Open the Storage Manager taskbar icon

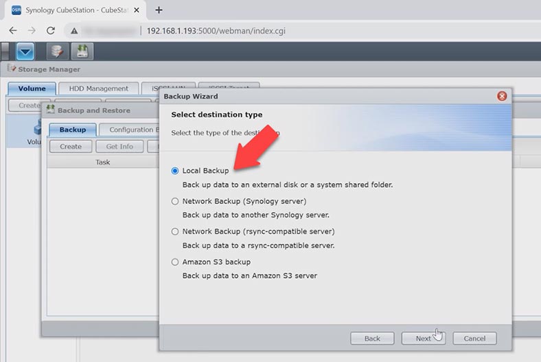point(57,51)
